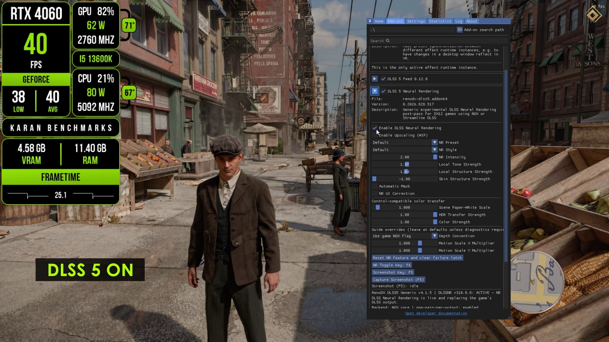Click Reset NR feature and clear failure latch
Screen dimensions: 609x342
pyautogui.click(x=417, y=258)
